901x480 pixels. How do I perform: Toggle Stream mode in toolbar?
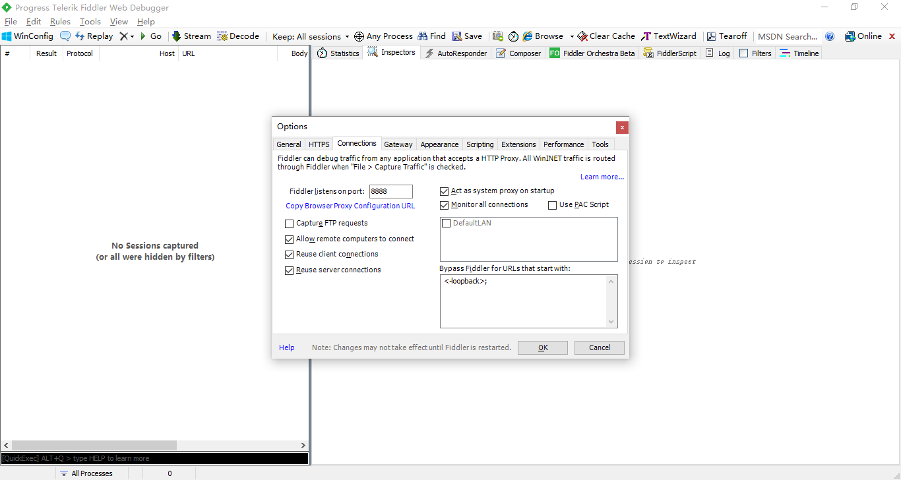pyautogui.click(x=191, y=36)
